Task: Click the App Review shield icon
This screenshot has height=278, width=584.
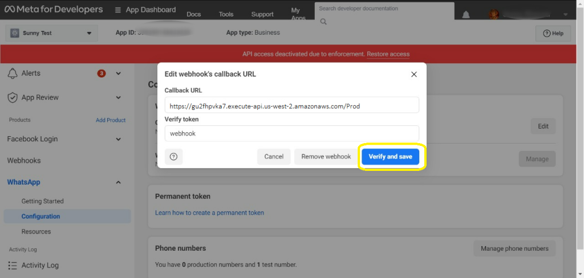Action: tap(13, 97)
